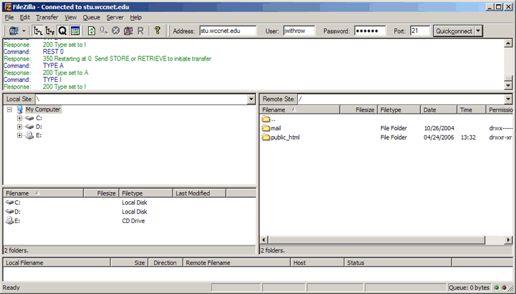This screenshot has height=294, width=516.
Task: Select the mail folder on remote site
Action: pos(272,128)
